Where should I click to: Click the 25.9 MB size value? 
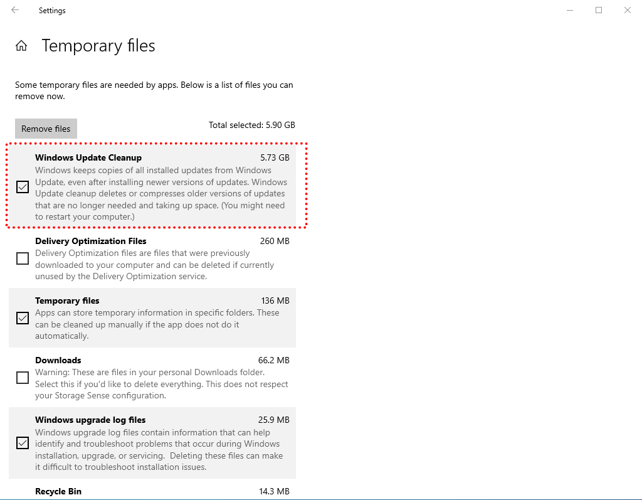point(274,420)
